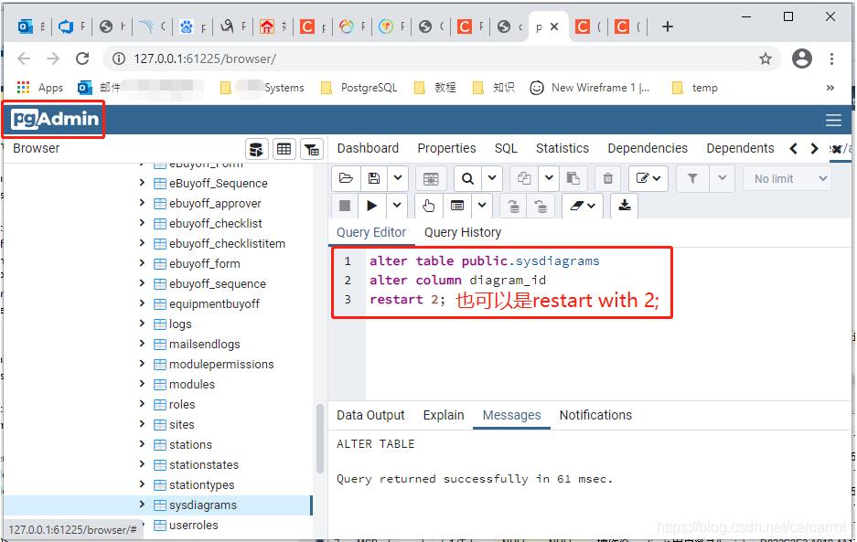
Task: Open View Data grid icon in Browser panel
Action: coord(284,149)
